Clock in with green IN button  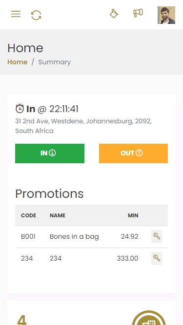click(50, 153)
